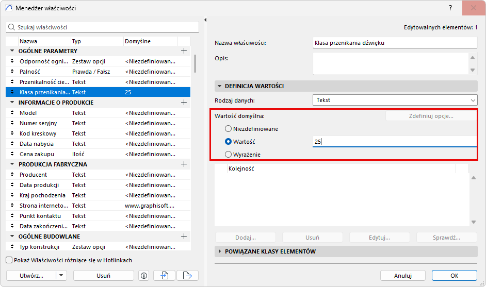
Task: Add a property to the OGÓLNE PARAMETRY group
Action: [184, 51]
